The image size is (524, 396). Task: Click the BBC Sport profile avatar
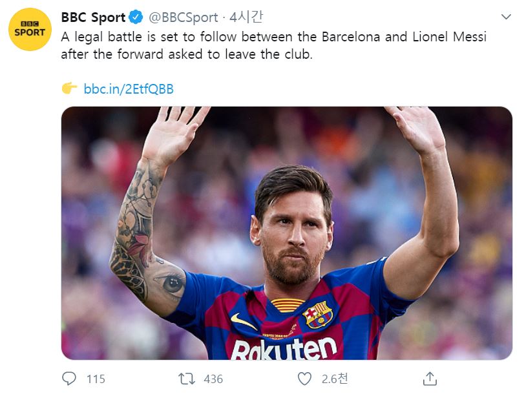click(30, 29)
